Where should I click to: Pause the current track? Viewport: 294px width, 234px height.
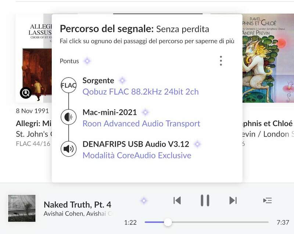pyautogui.click(x=205, y=200)
